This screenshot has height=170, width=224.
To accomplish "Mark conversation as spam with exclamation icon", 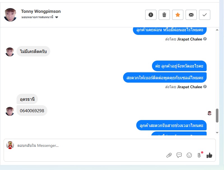I will coord(151,15).
